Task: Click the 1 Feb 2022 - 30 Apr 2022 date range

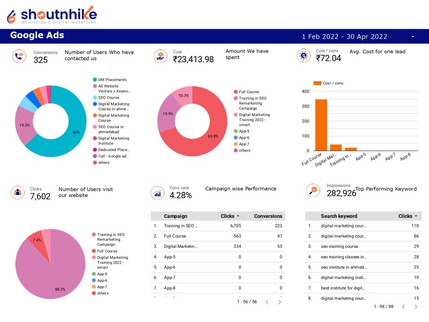Action: pyautogui.click(x=344, y=36)
